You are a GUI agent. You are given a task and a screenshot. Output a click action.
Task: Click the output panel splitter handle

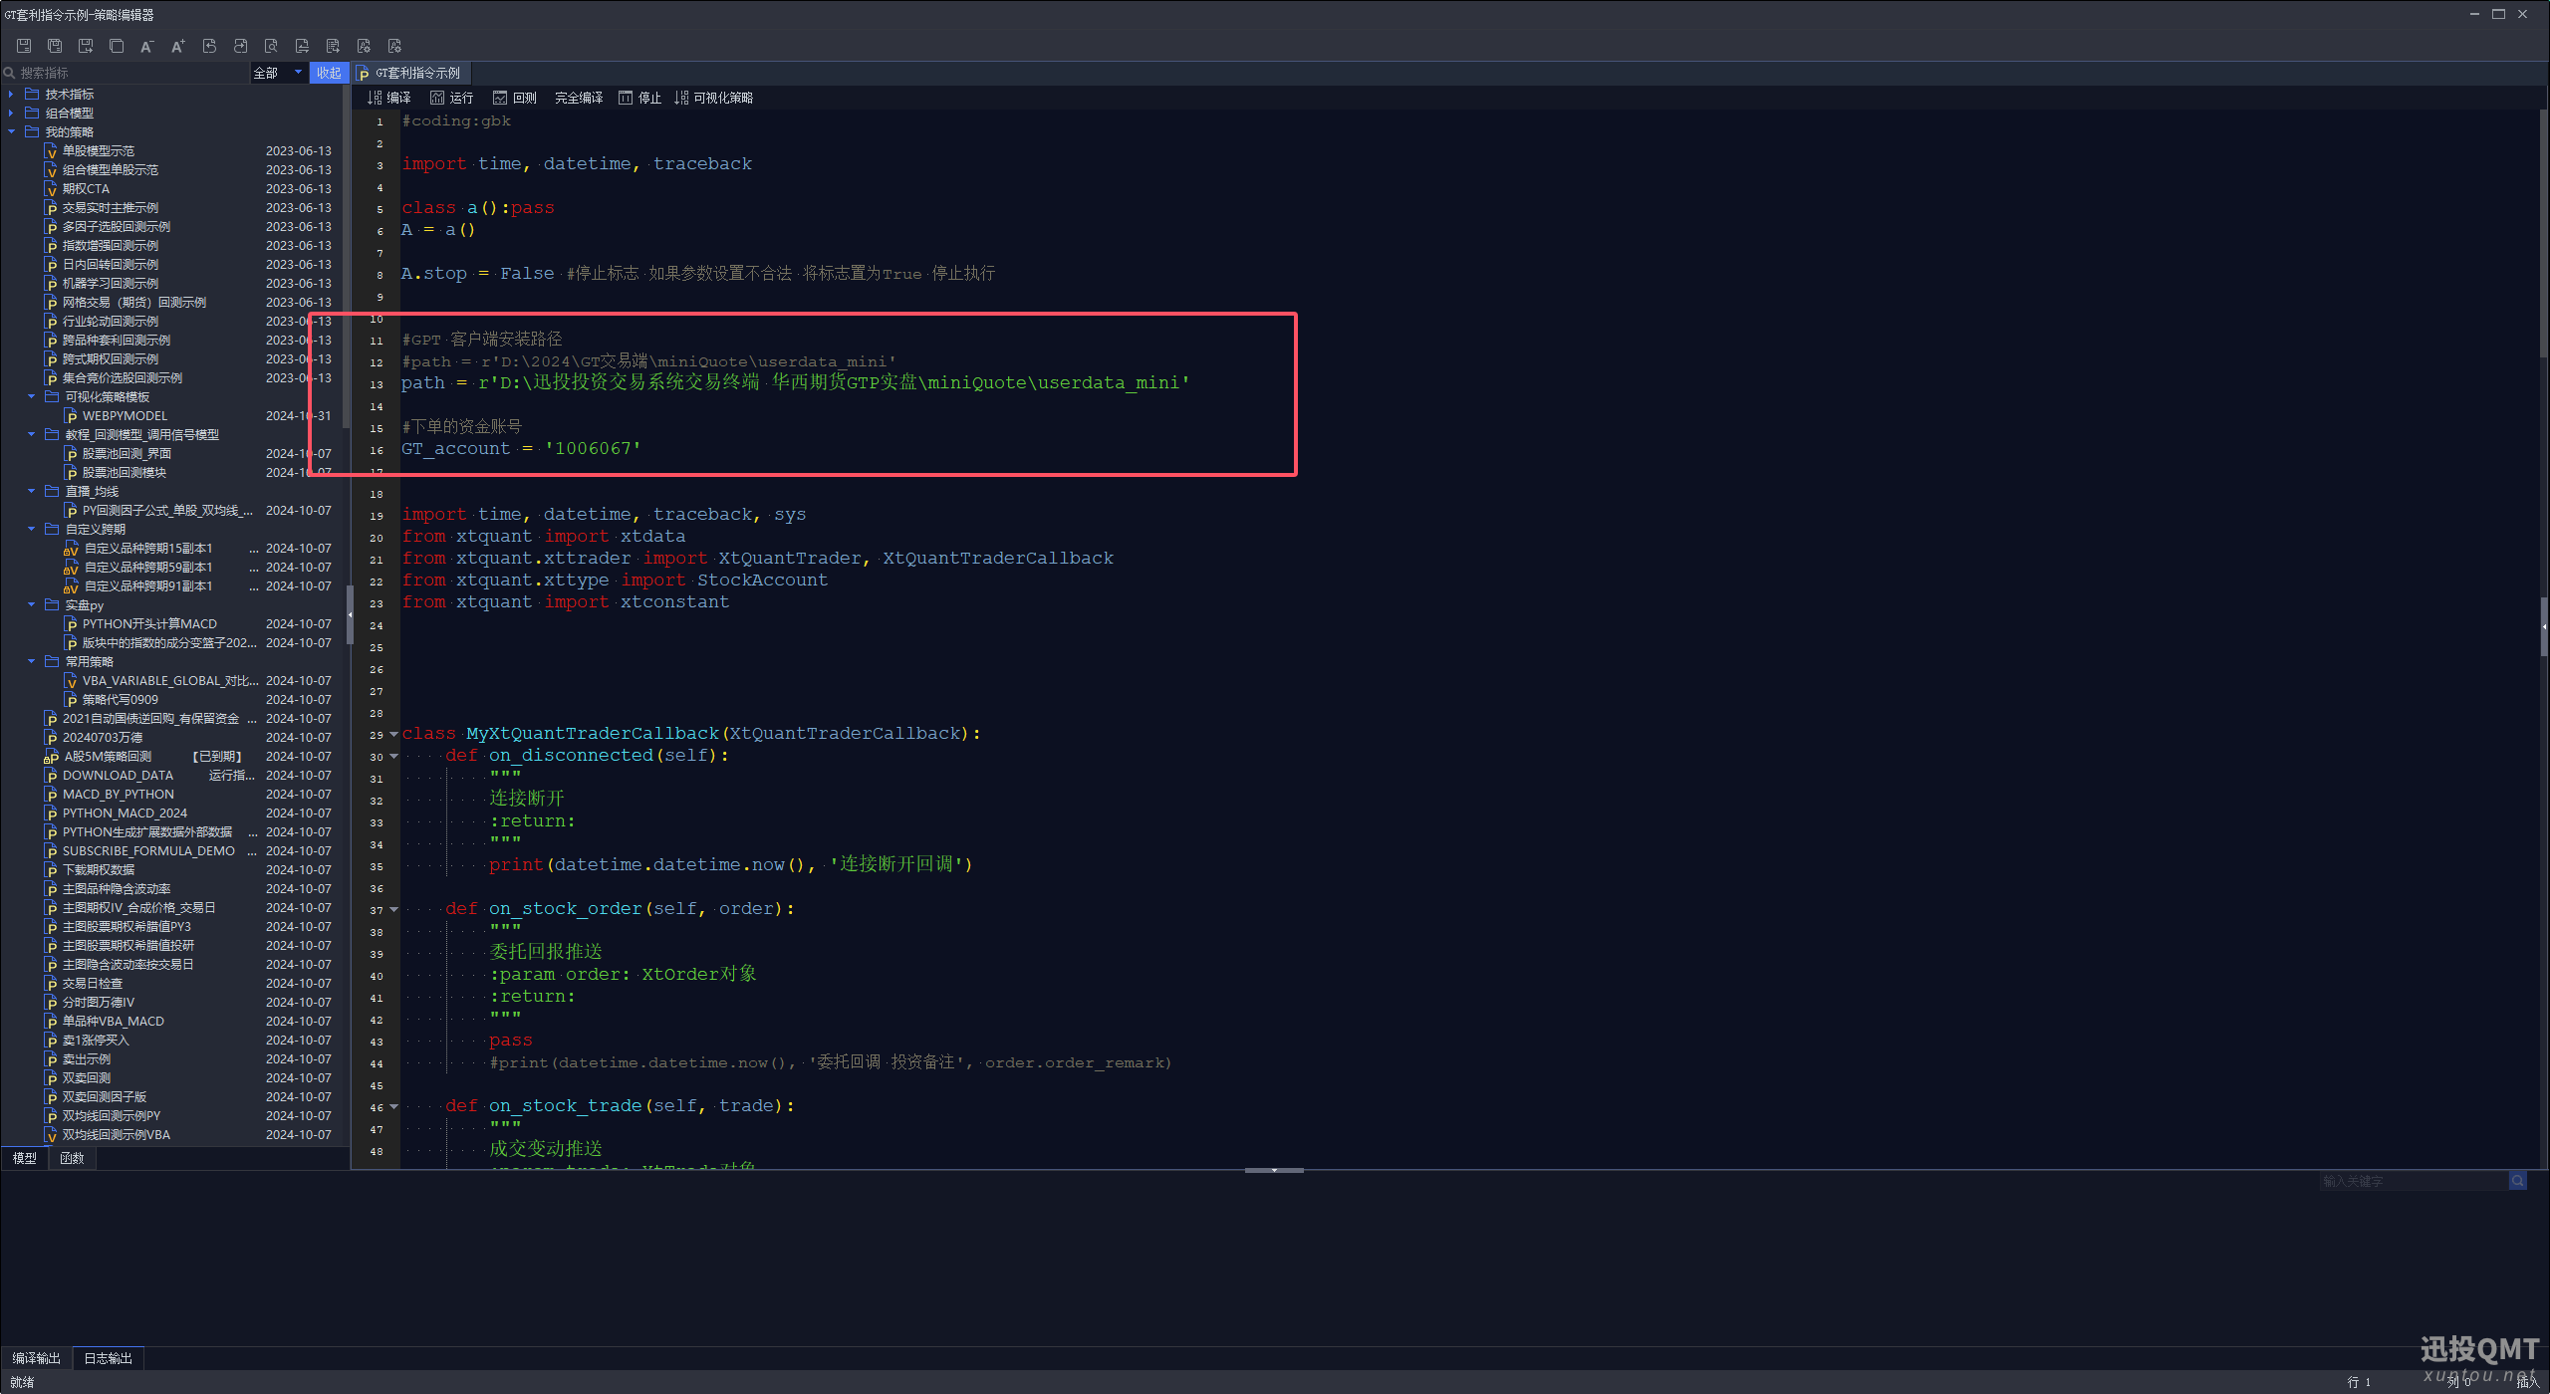coord(1274,1170)
